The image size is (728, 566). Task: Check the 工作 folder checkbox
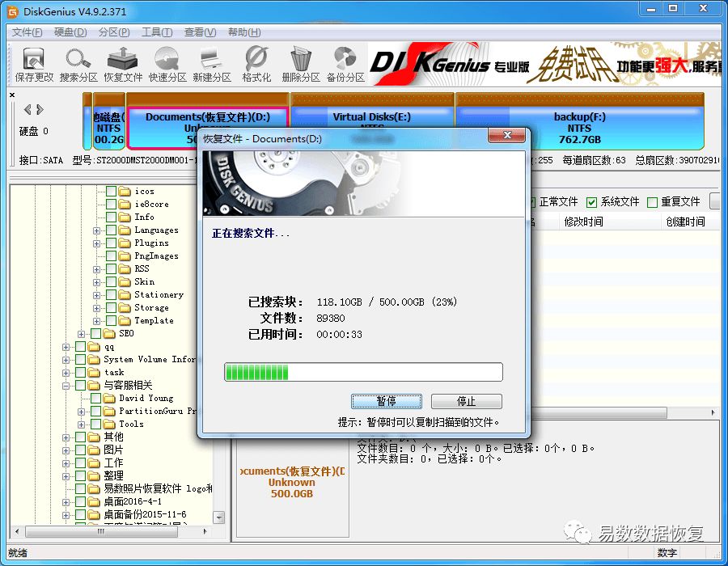tap(80, 463)
